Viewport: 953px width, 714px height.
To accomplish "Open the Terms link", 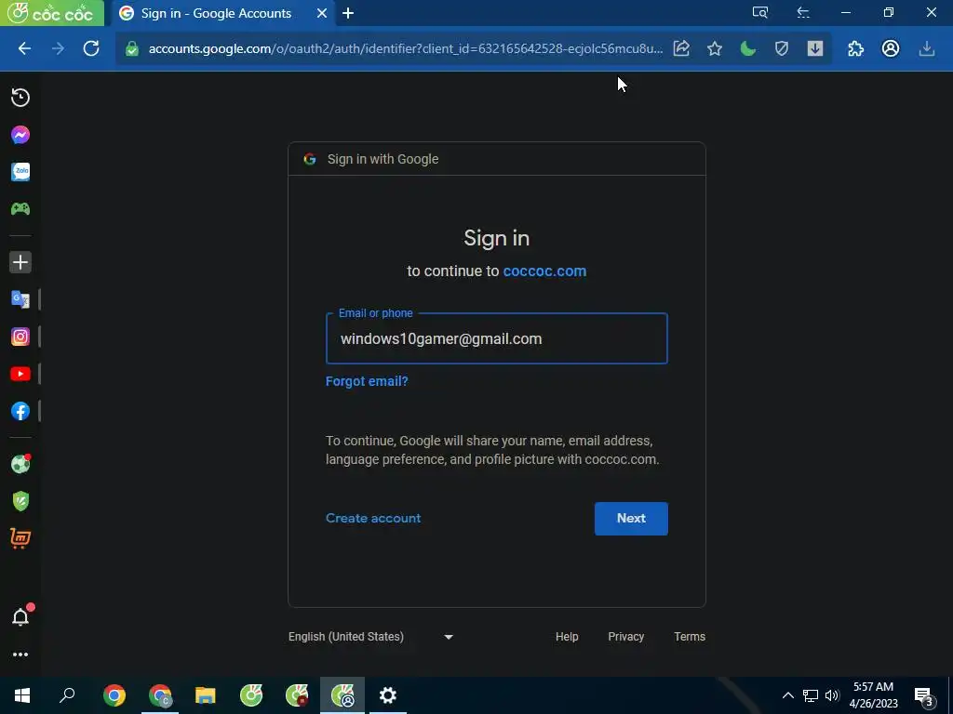I will (x=690, y=636).
